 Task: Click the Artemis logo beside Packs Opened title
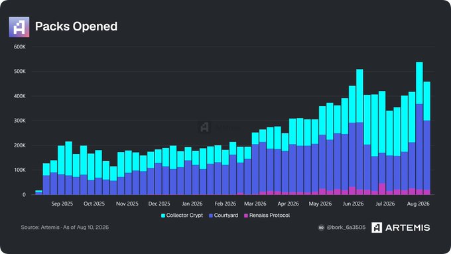click(19, 27)
